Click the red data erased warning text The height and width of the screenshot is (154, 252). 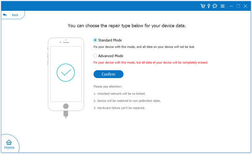(151, 63)
